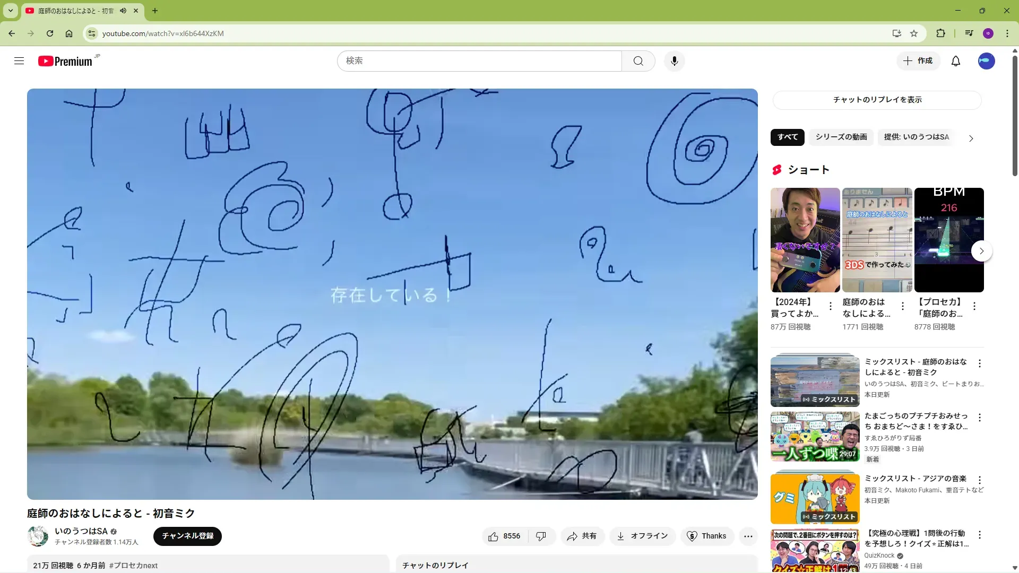1019x573 pixels.
Task: Click the voice search microphone icon
Action: [674, 61]
